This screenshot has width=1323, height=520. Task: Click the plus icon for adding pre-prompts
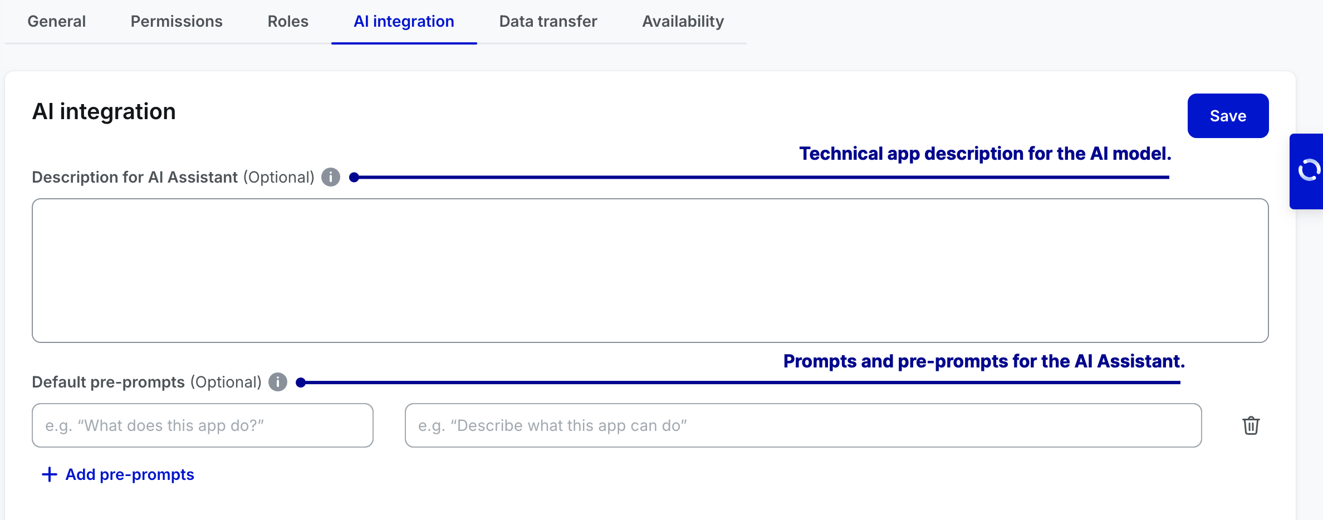[50, 474]
